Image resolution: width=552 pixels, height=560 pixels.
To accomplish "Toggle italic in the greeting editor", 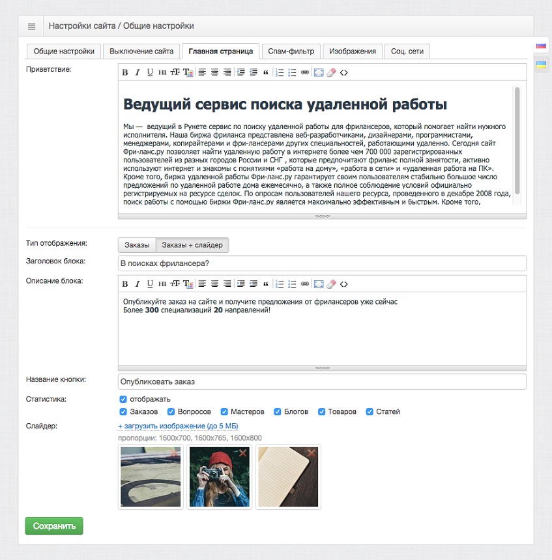I will pos(138,72).
